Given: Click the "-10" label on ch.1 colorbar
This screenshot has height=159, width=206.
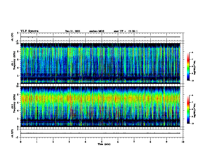Looking at the screenshot, I should 192,81.
